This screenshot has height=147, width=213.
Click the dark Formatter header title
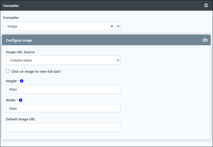[11, 6]
